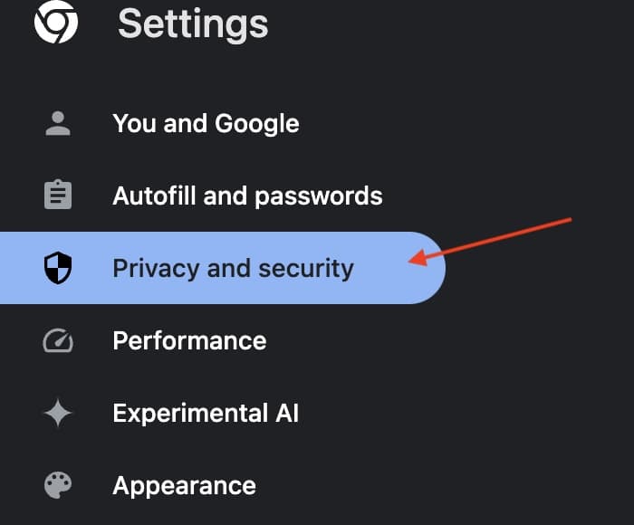Click the shield icon for Privacy and security

pyautogui.click(x=58, y=268)
